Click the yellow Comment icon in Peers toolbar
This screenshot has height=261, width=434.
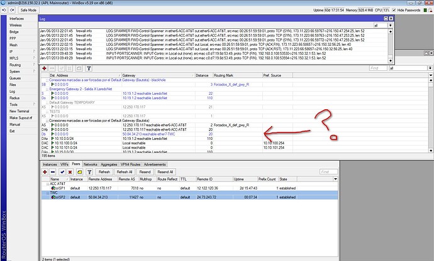(x=80, y=172)
